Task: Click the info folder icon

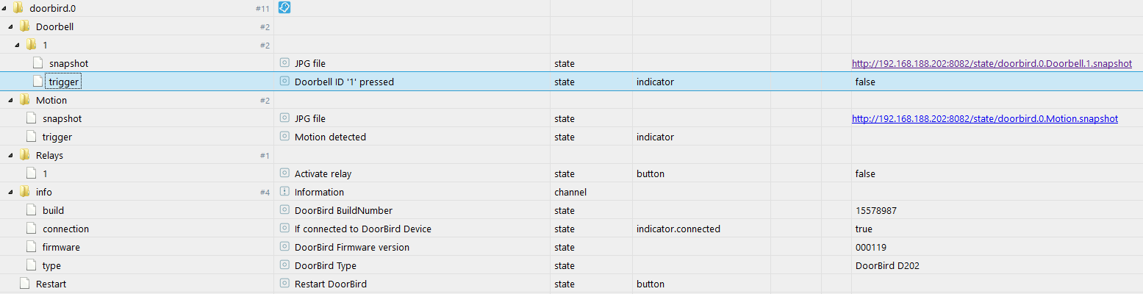Action: pos(24,192)
